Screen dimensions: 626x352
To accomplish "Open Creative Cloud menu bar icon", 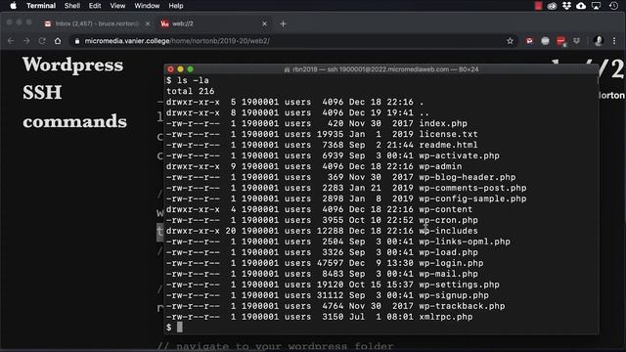I will tap(552, 6).
